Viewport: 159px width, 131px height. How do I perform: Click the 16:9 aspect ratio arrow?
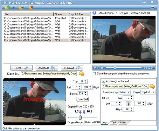pyautogui.click(x=84, y=112)
